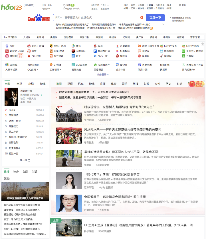Open 人民网 in the news bar
This screenshot has height=239, width=206.
click(x=27, y=37)
